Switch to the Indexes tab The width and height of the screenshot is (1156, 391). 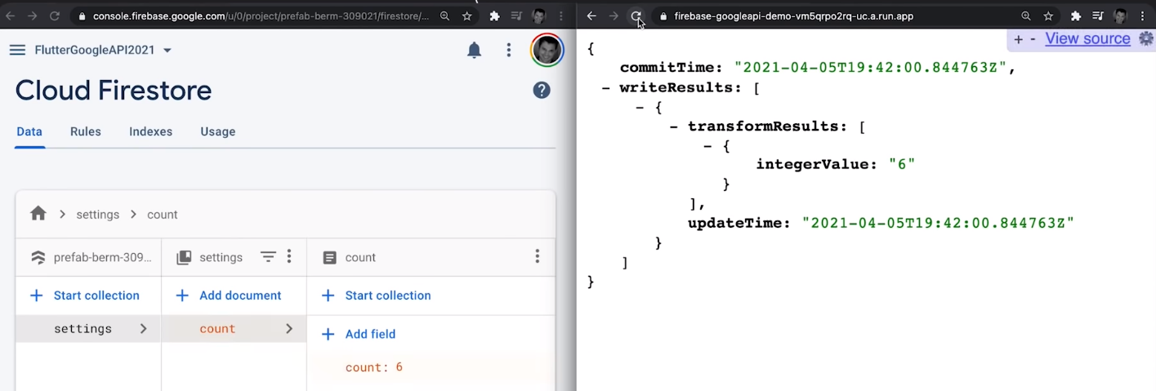(x=150, y=131)
